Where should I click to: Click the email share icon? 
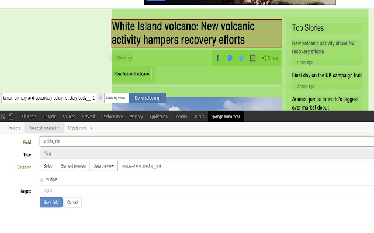click(252, 58)
